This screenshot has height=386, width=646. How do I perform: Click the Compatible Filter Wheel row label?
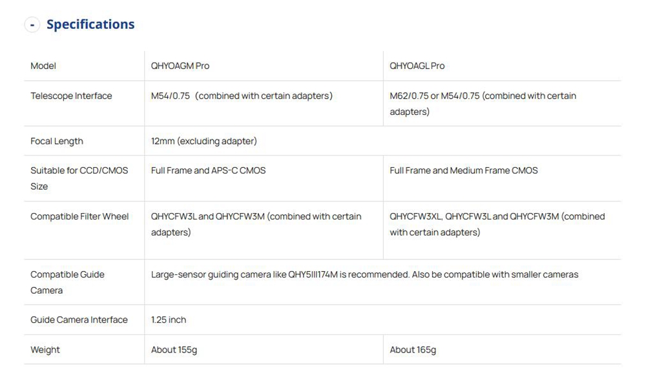tap(79, 217)
